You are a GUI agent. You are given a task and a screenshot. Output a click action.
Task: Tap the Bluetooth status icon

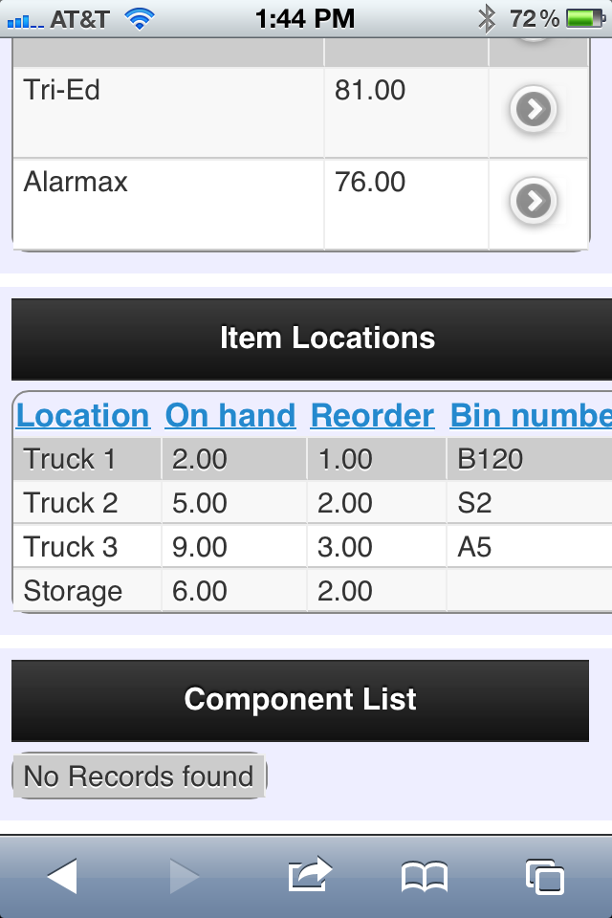point(486,19)
